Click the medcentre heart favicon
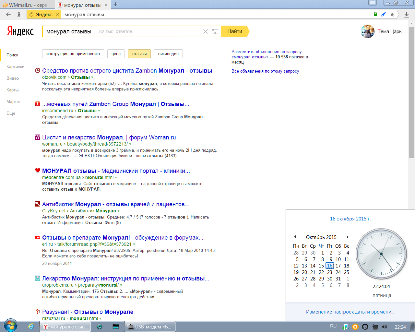This screenshot has height=332, width=415. coord(38,171)
